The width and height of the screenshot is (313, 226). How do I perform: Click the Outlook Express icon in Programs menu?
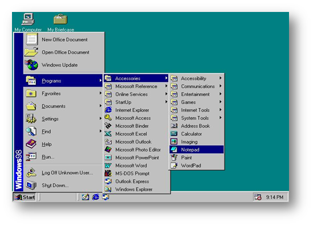[x=108, y=181]
